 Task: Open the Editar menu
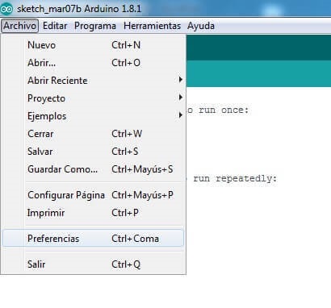pos(55,26)
